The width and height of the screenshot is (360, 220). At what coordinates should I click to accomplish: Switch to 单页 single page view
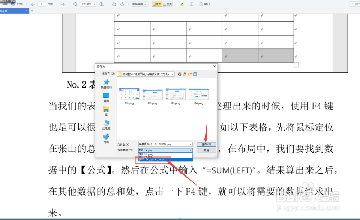tap(157, 4)
